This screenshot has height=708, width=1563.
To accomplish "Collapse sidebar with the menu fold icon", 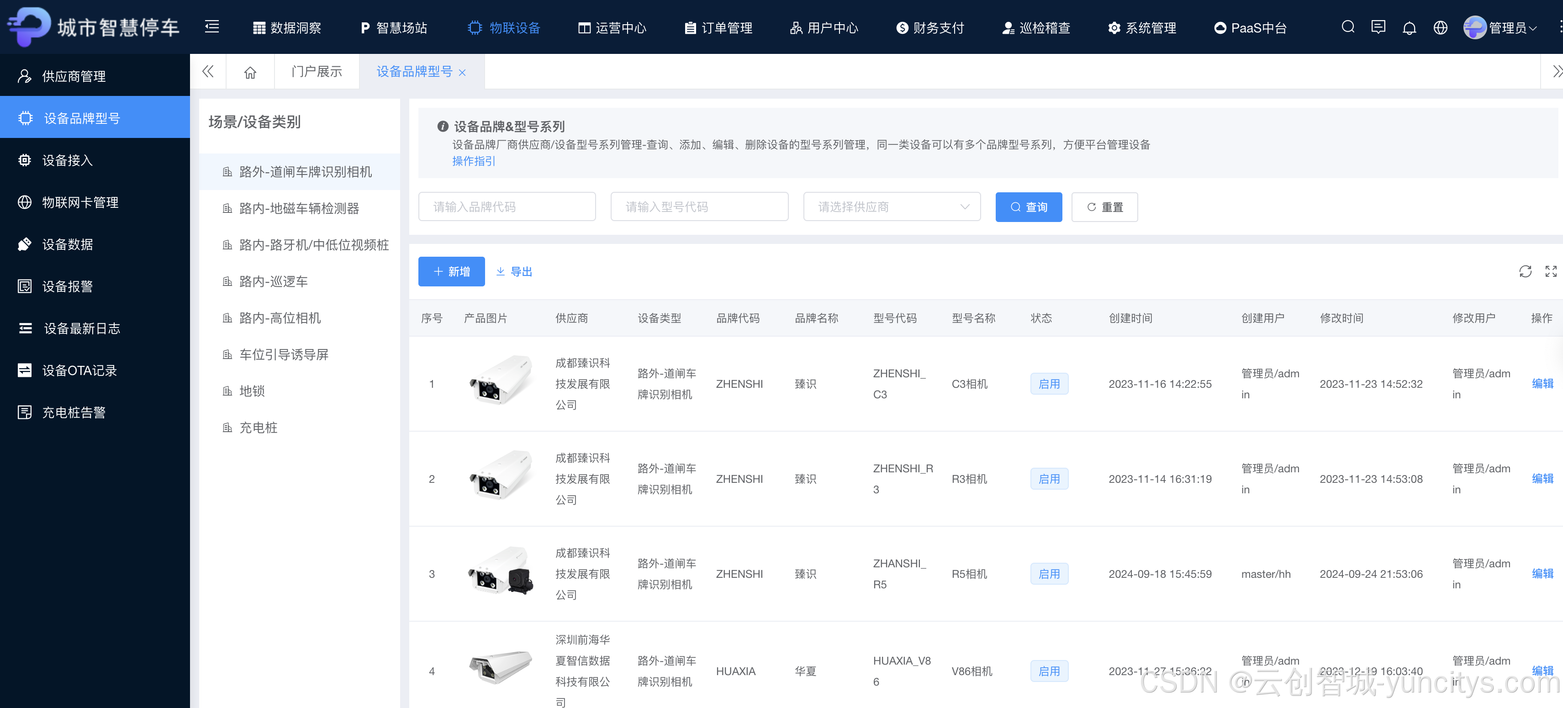I will (x=212, y=26).
